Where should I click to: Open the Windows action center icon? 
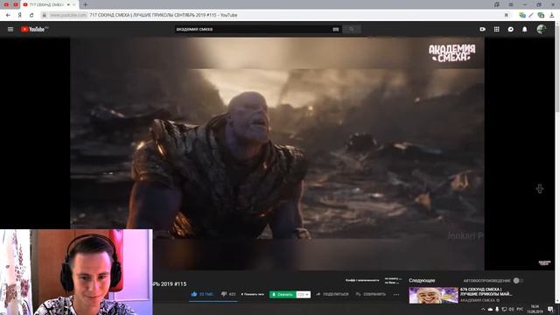click(550, 309)
